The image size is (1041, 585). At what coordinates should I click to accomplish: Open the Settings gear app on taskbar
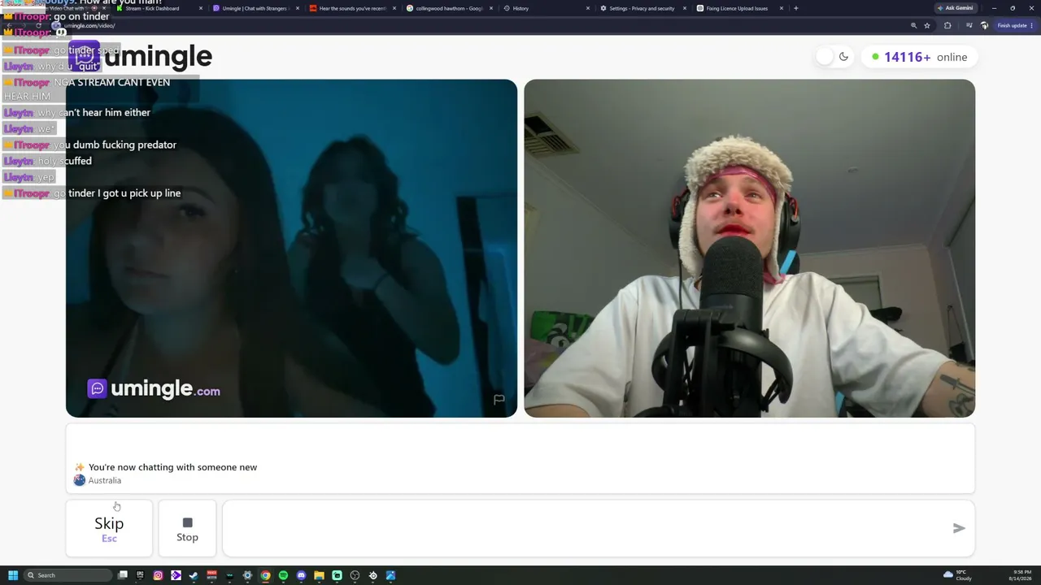pyautogui.click(x=247, y=575)
